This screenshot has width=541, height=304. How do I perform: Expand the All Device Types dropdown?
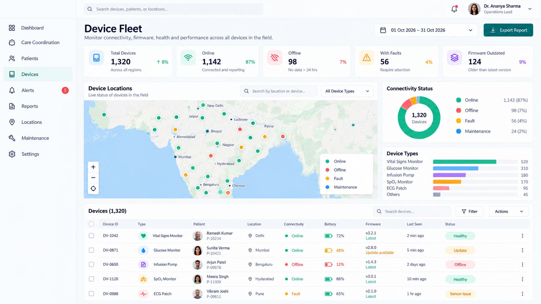click(347, 91)
